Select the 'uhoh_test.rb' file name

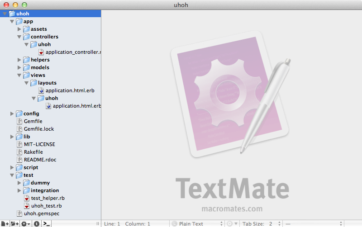[x=47, y=206]
